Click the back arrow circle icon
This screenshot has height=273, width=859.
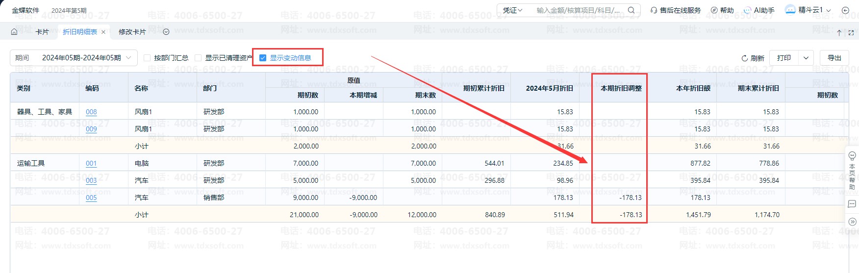[x=845, y=10]
